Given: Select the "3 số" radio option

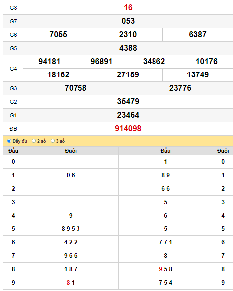Looking at the screenshot, I should (x=53, y=141).
